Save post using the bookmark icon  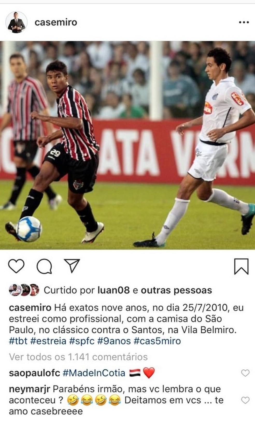241,266
